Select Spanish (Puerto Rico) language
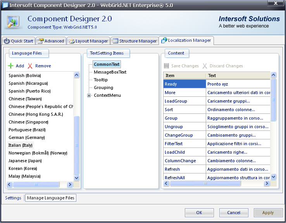 coord(29,91)
